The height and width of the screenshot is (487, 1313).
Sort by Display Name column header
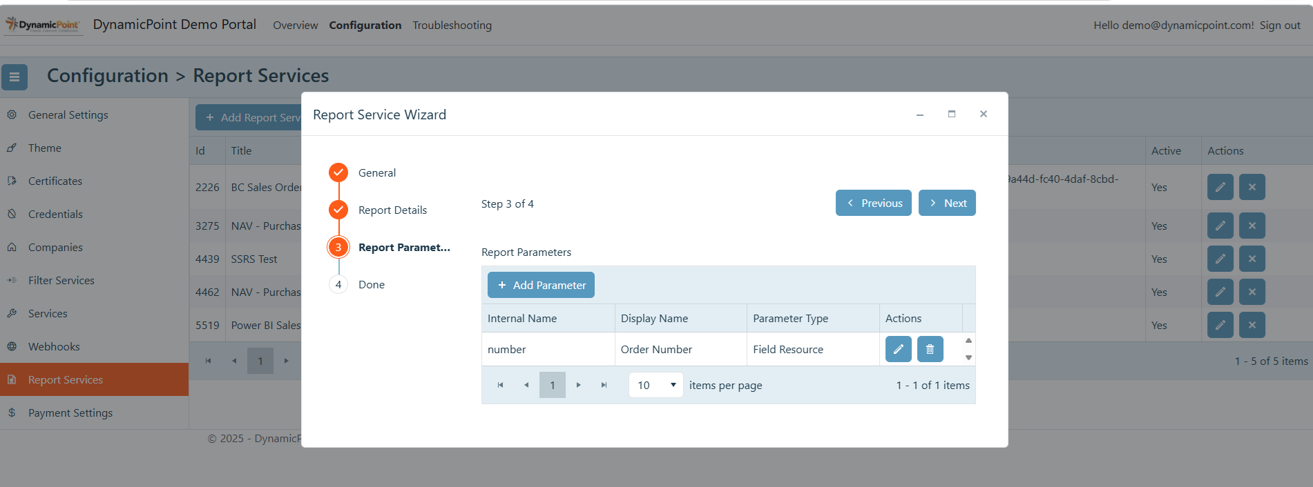(681, 318)
